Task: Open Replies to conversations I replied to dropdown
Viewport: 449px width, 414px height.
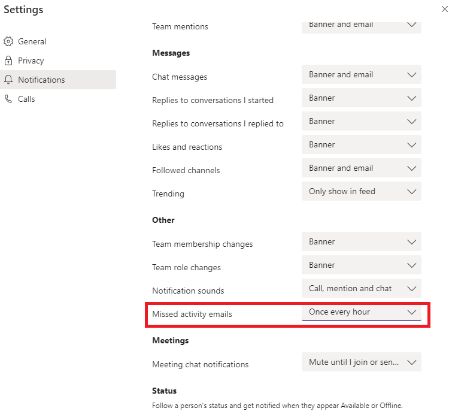Action: point(361,122)
